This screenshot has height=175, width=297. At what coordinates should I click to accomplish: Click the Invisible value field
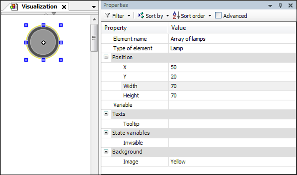coord(233,143)
